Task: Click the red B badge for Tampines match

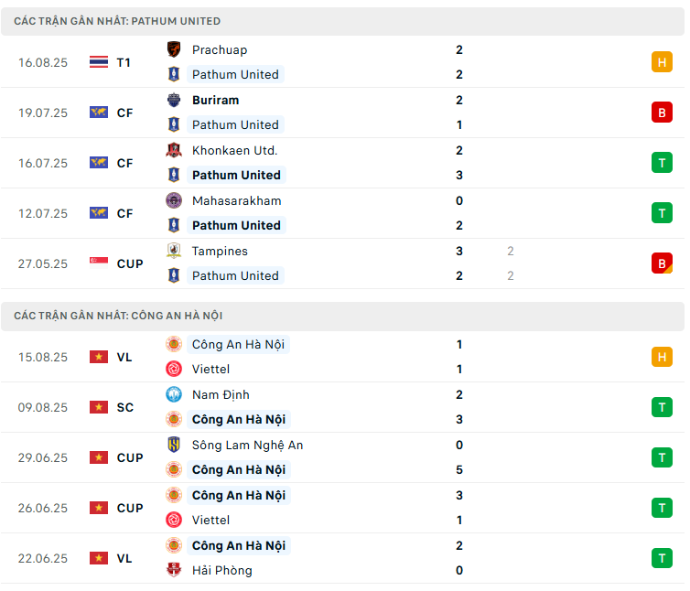Action: click(x=662, y=263)
